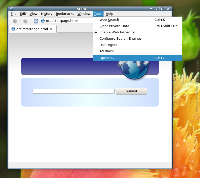Click the globe icon in address bar
The height and width of the screenshot is (178, 200).
(43, 21)
